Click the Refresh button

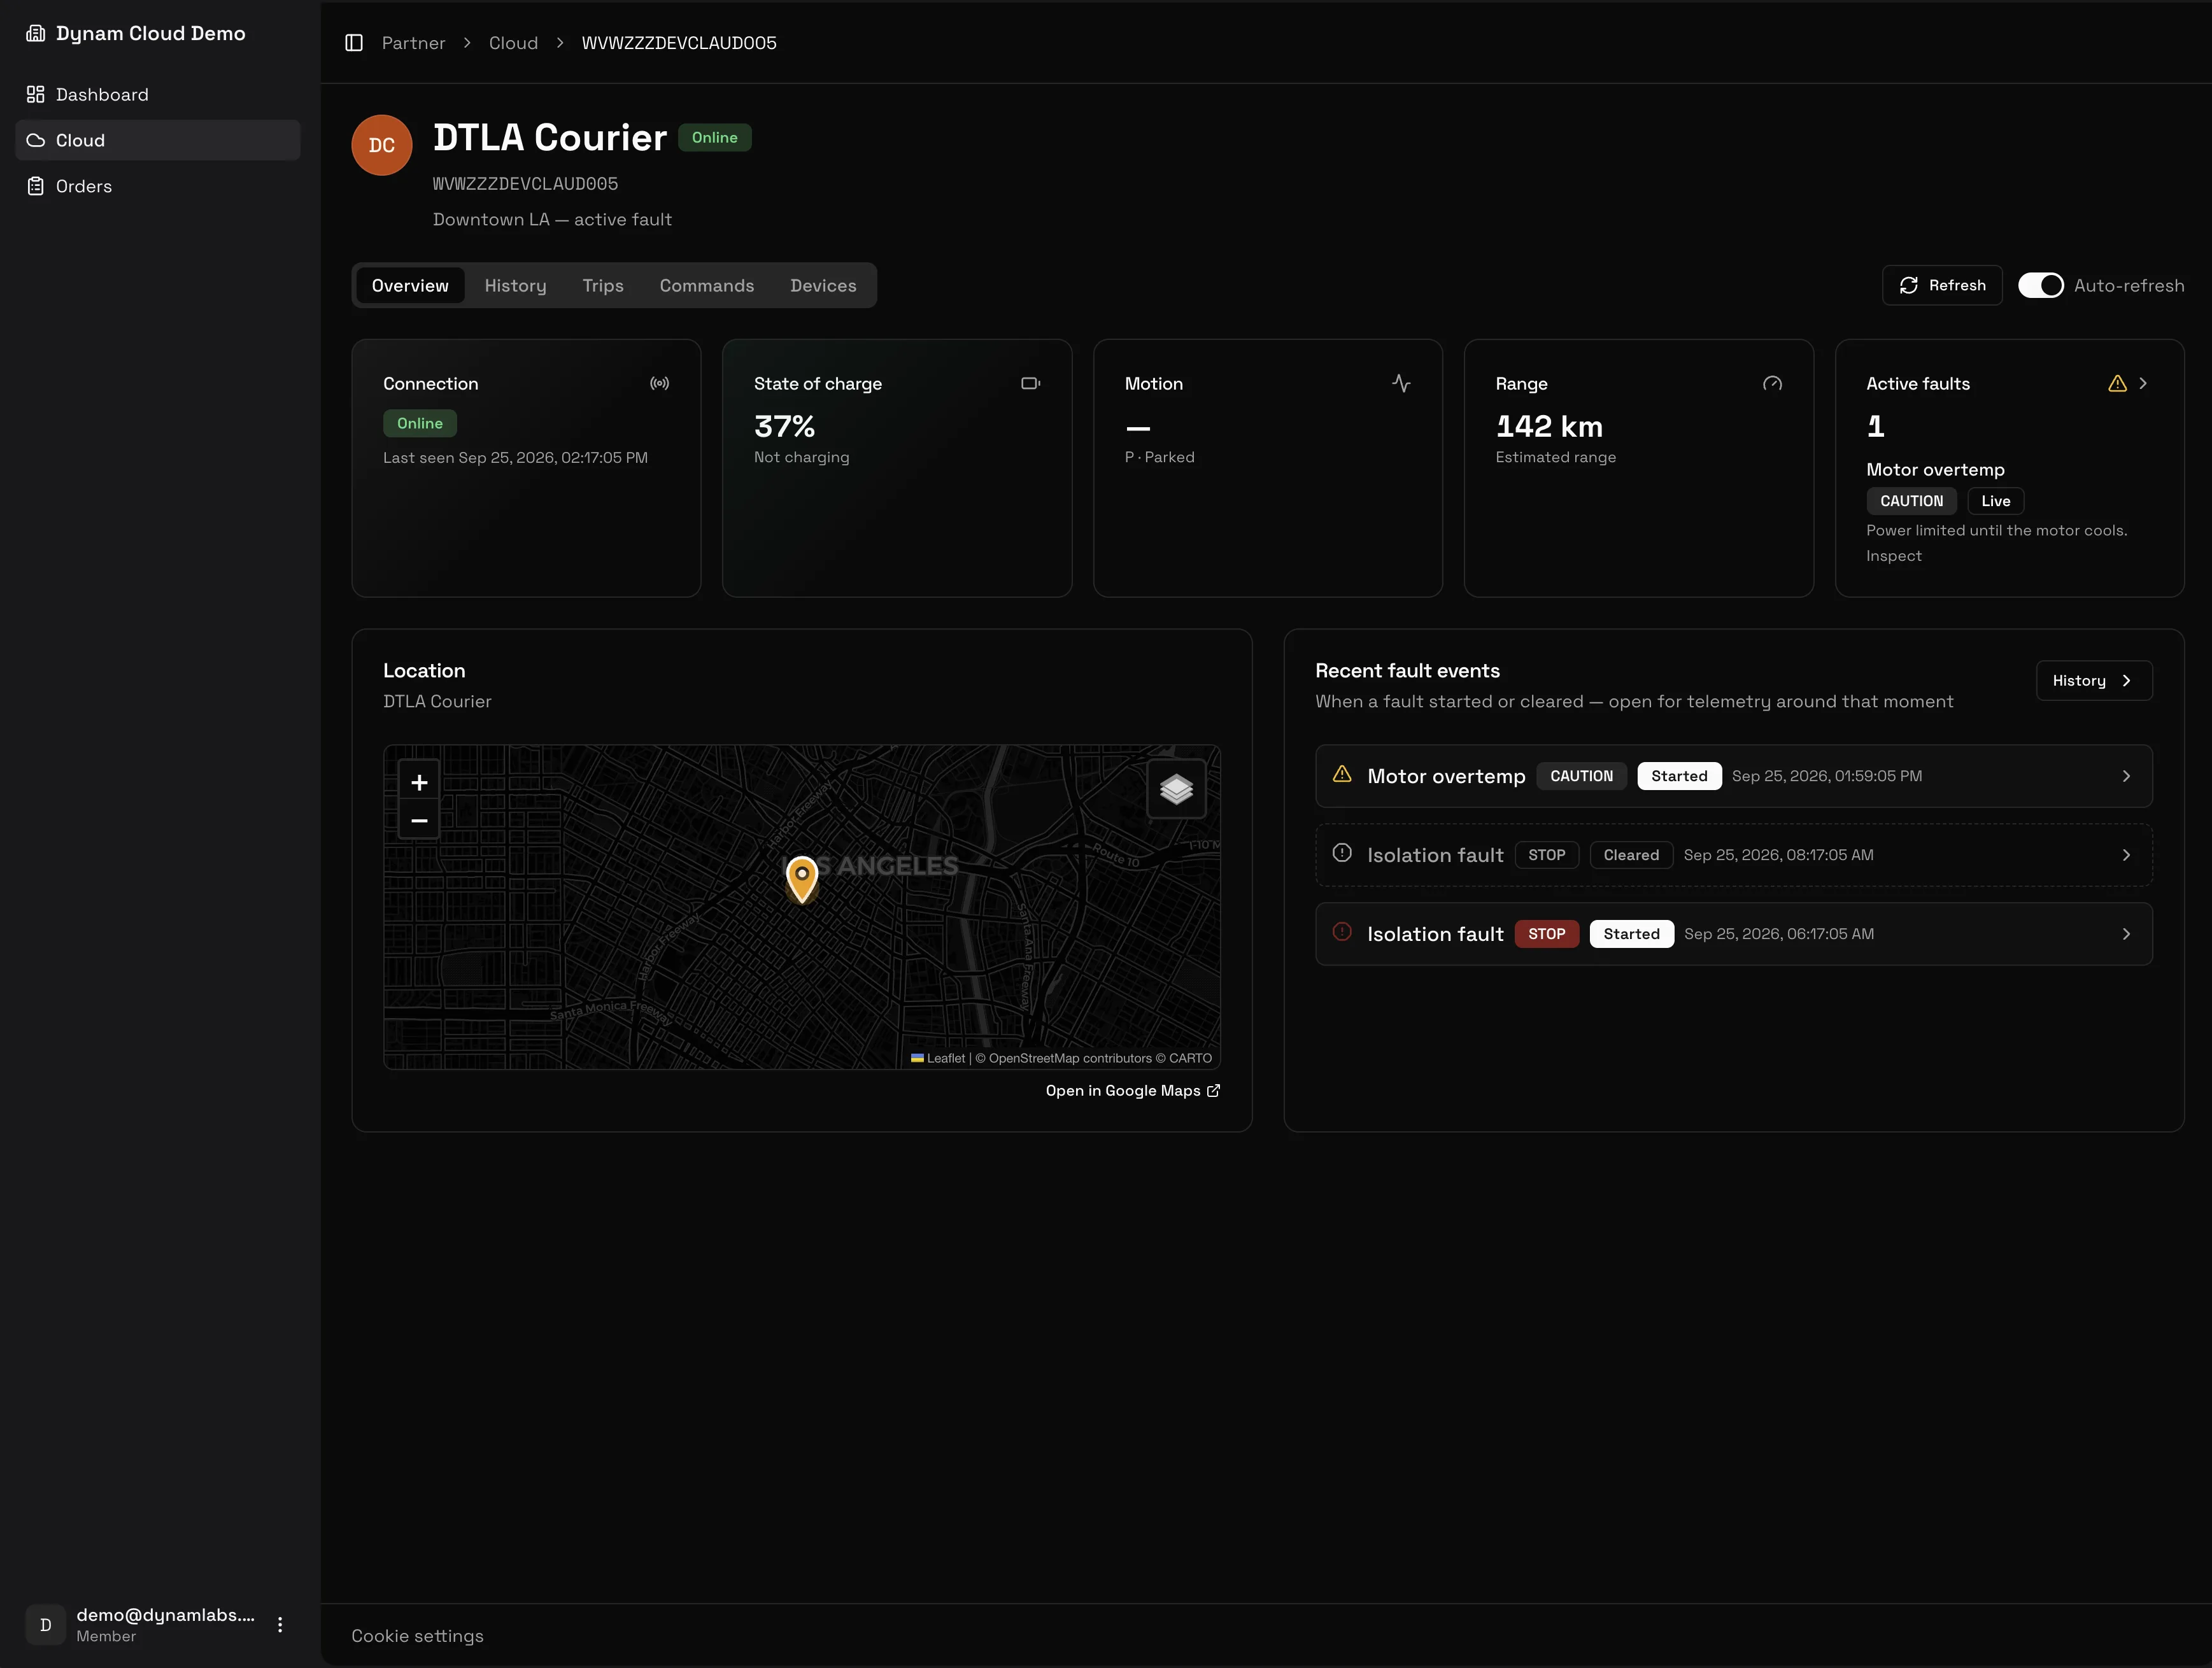tap(1942, 286)
